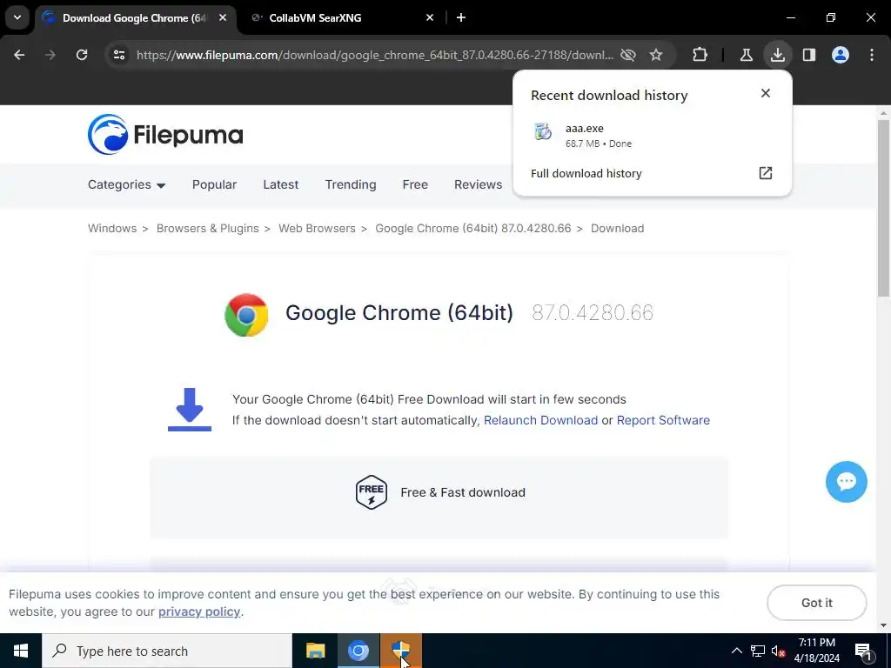Click the taskbar clock showing 7:11 PM
Screen dimensions: 891x668
816,651
